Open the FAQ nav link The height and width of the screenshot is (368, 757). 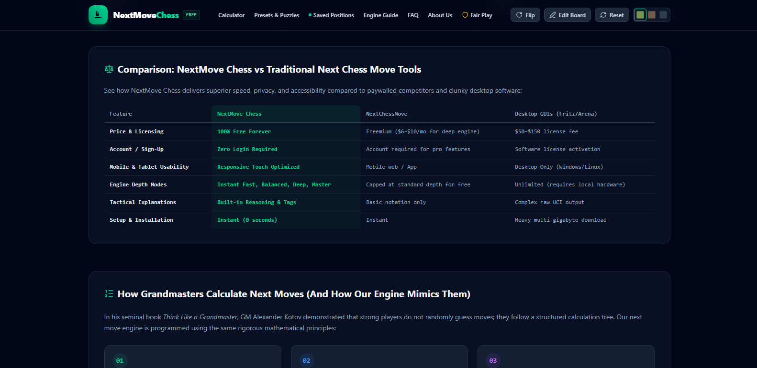pos(413,15)
